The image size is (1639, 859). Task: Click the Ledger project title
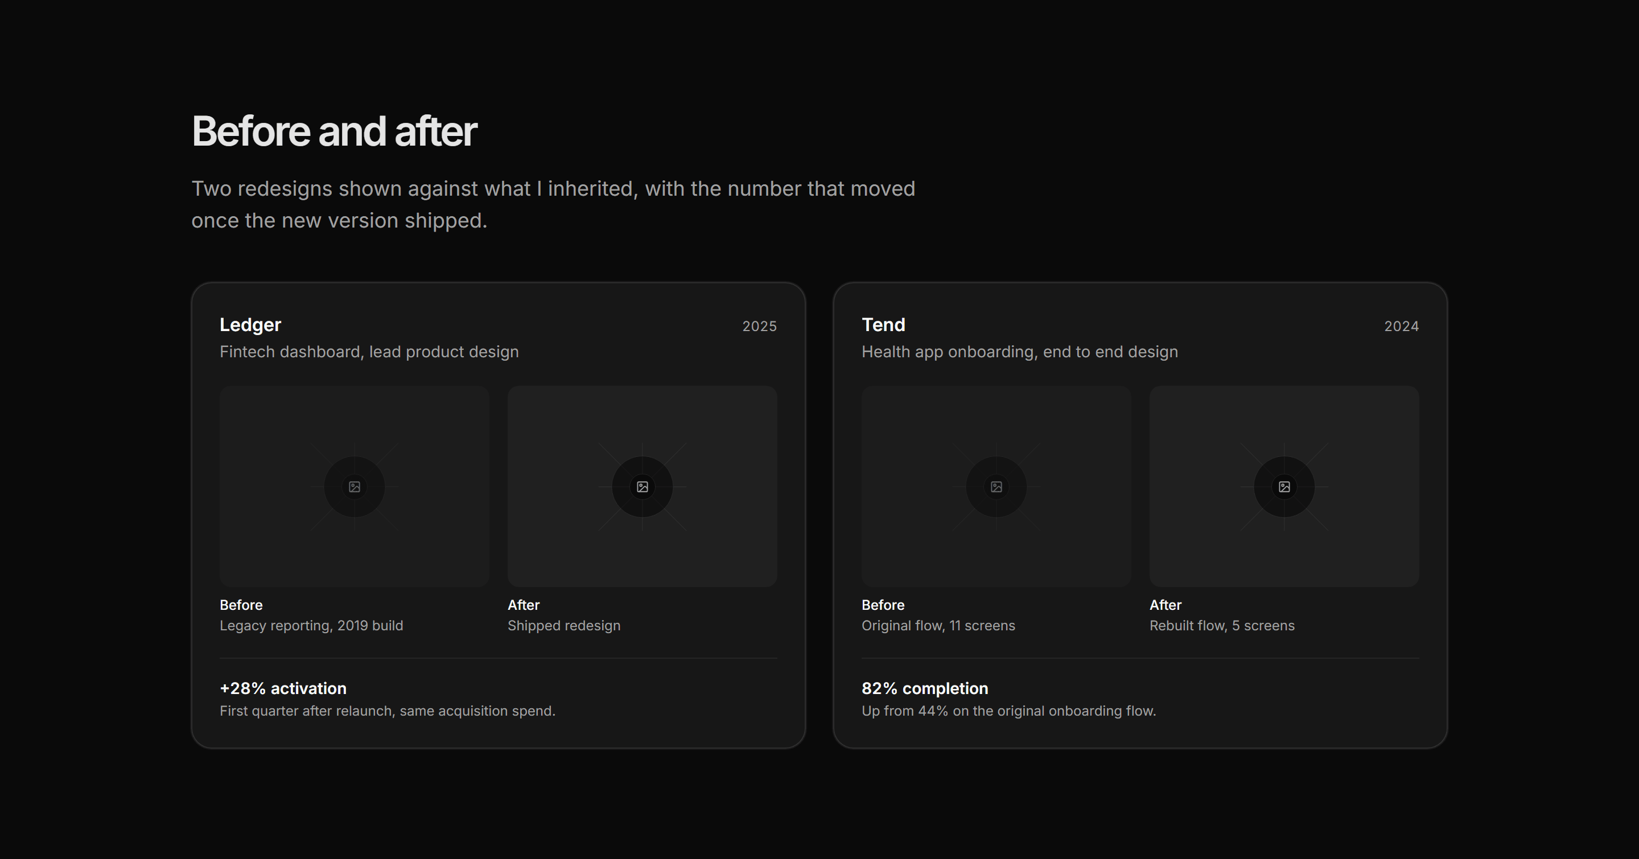(x=250, y=325)
